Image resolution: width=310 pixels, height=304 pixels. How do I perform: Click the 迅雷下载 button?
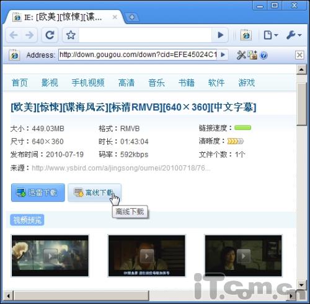(38, 193)
